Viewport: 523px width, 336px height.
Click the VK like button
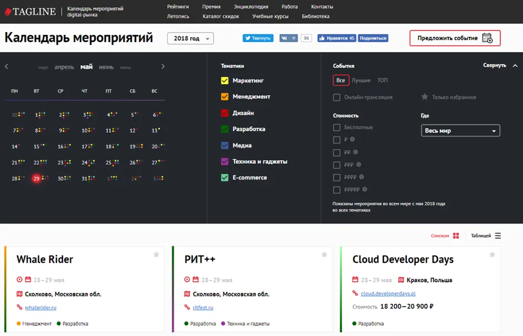(x=288, y=38)
